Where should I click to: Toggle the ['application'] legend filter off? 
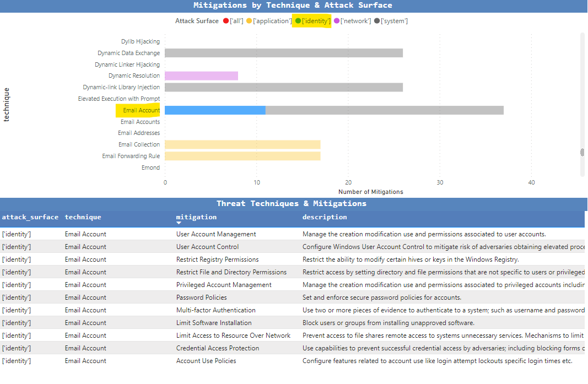269,20
